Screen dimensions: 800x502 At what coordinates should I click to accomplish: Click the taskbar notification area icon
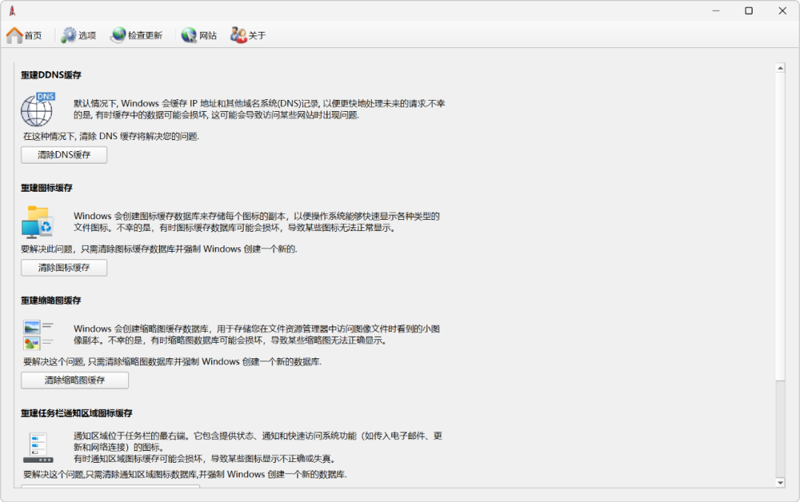coord(39,447)
